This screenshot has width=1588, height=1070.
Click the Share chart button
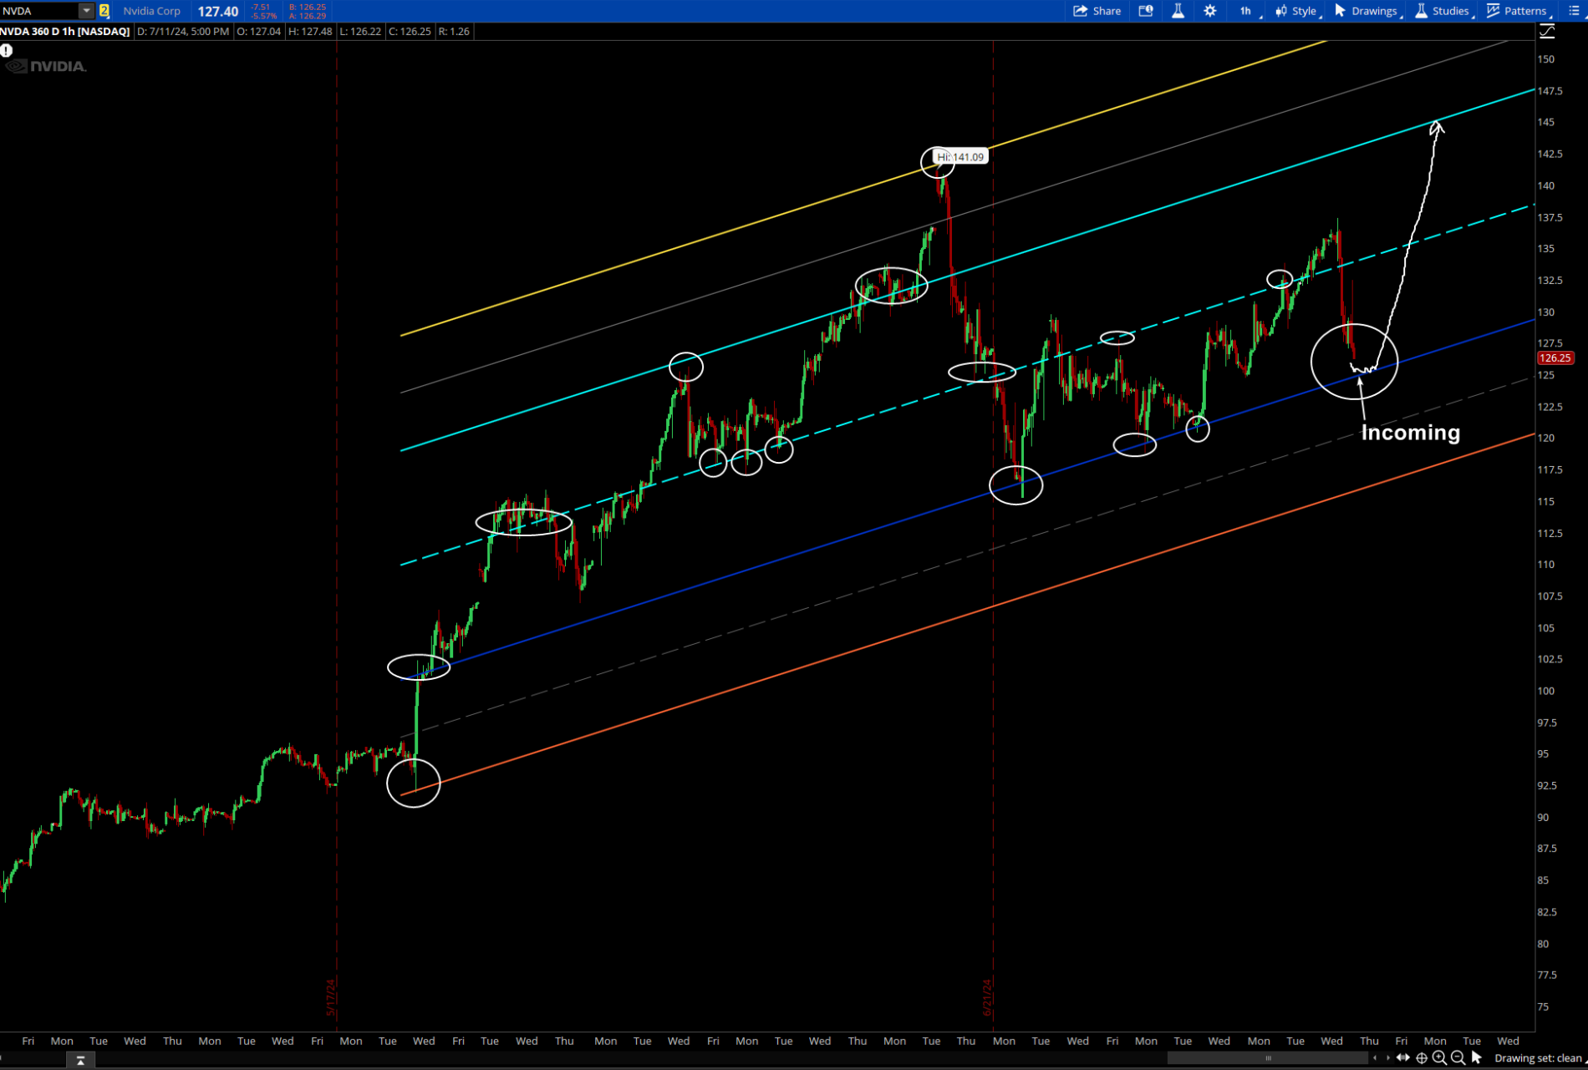(x=1097, y=11)
